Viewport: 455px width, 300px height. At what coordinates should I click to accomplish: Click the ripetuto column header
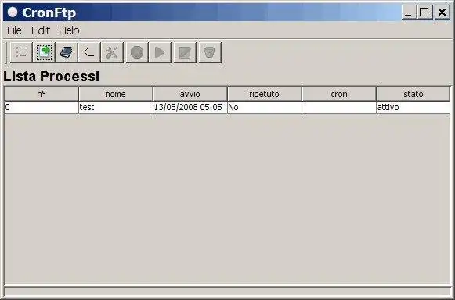point(265,94)
